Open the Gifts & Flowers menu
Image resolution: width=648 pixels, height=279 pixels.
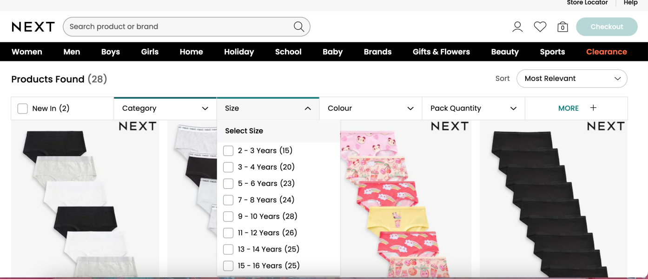coord(441,52)
